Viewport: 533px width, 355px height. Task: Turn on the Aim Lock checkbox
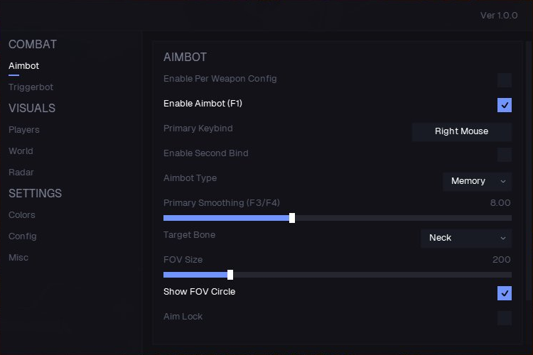505,318
